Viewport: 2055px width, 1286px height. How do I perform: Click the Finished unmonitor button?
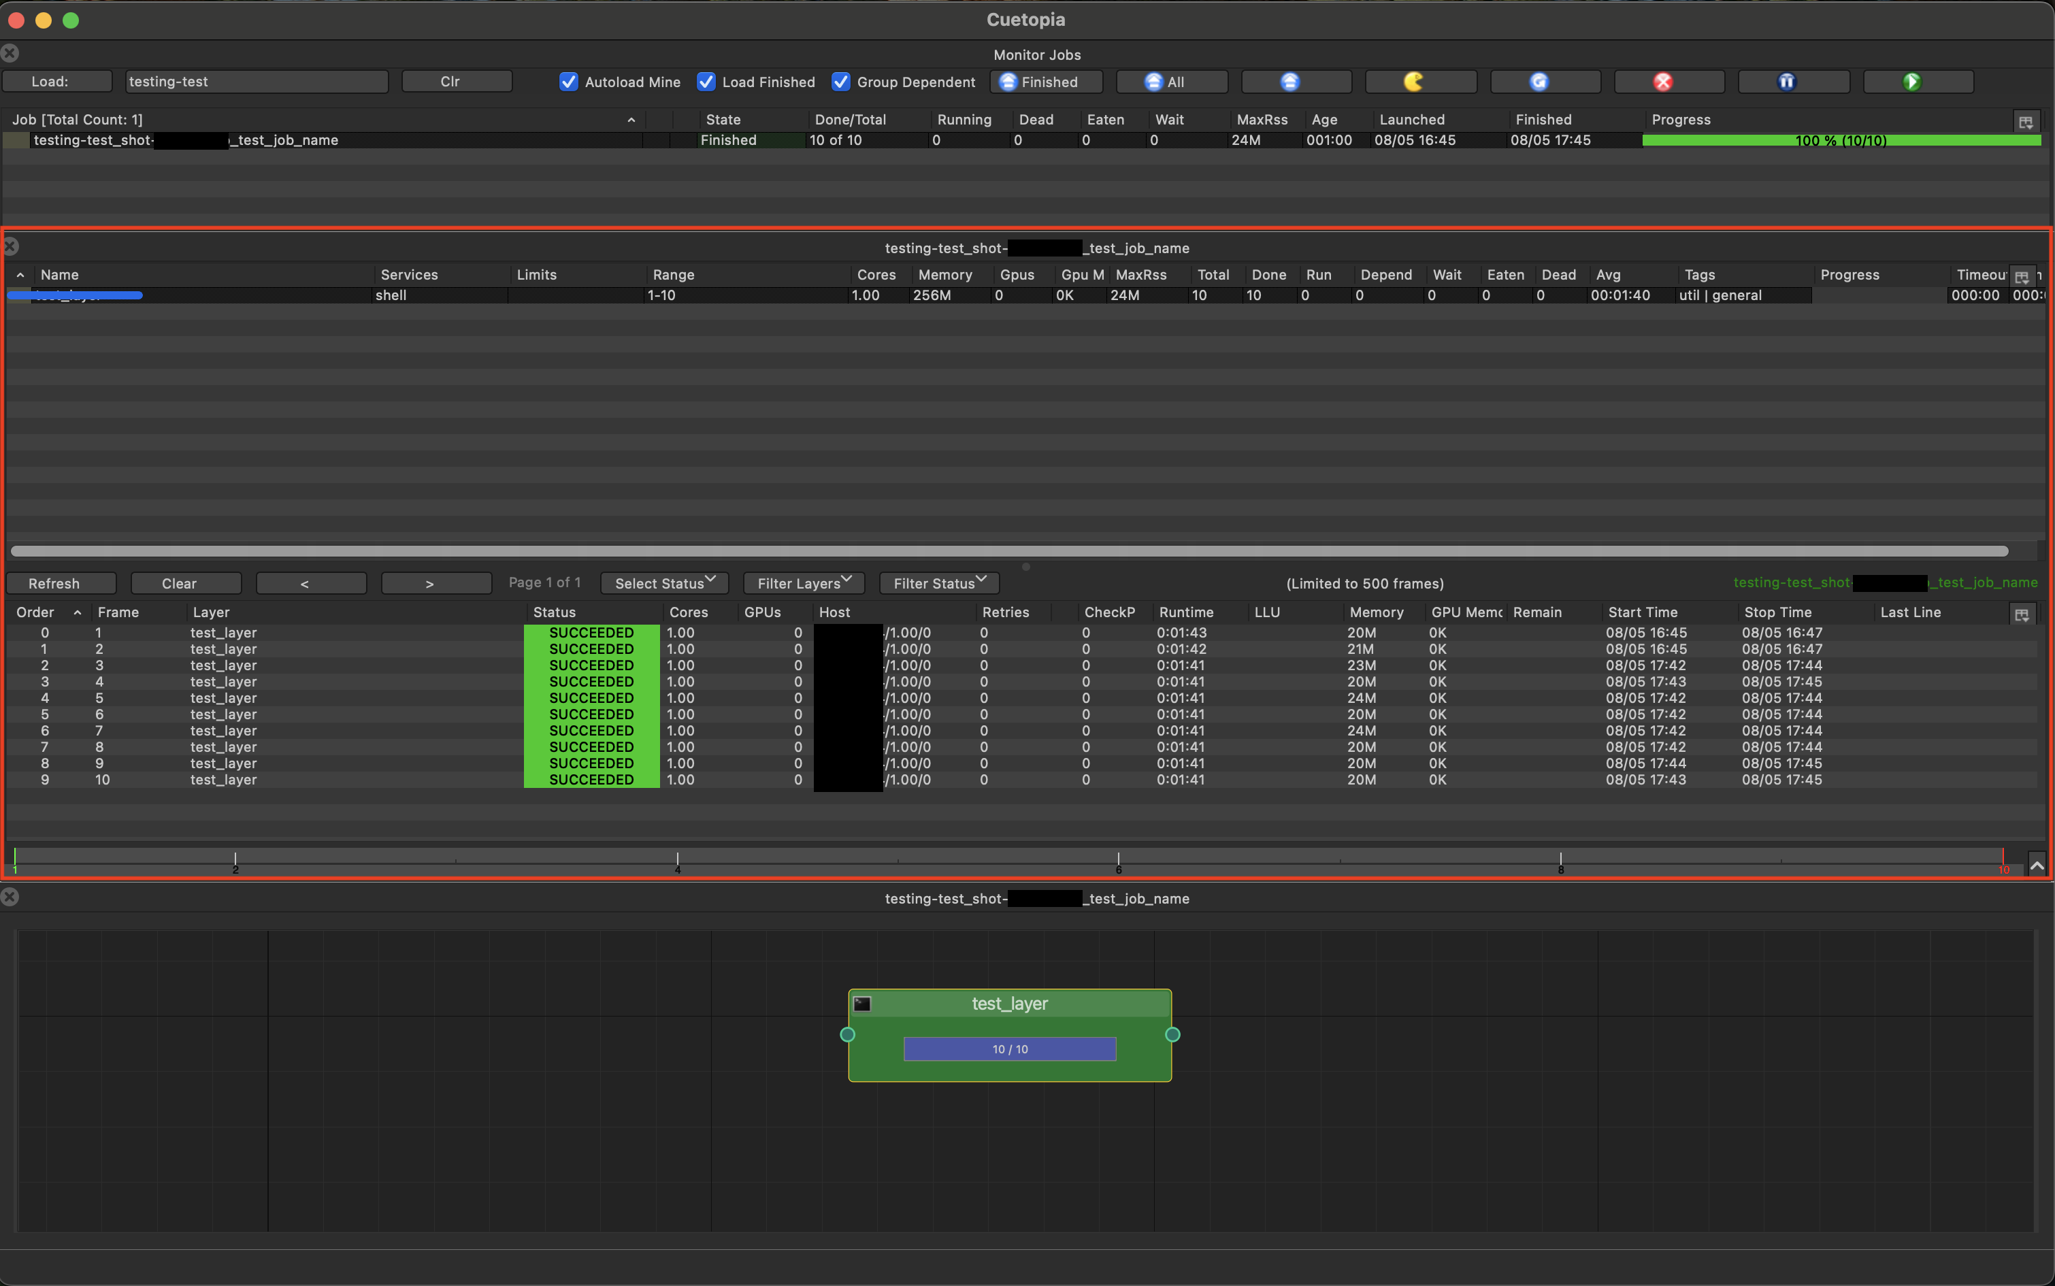pos(1047,82)
